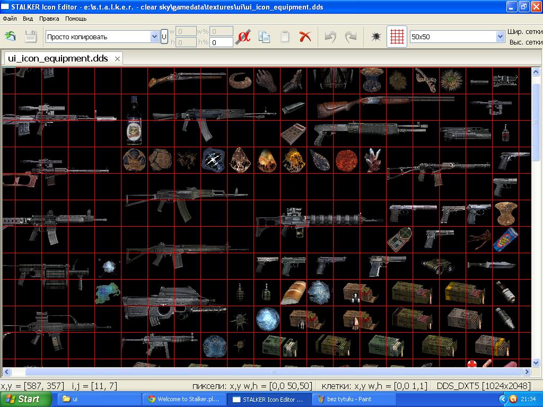Select the brown PDA booklet icon
The height and width of the screenshot is (407, 543).
tap(293, 134)
